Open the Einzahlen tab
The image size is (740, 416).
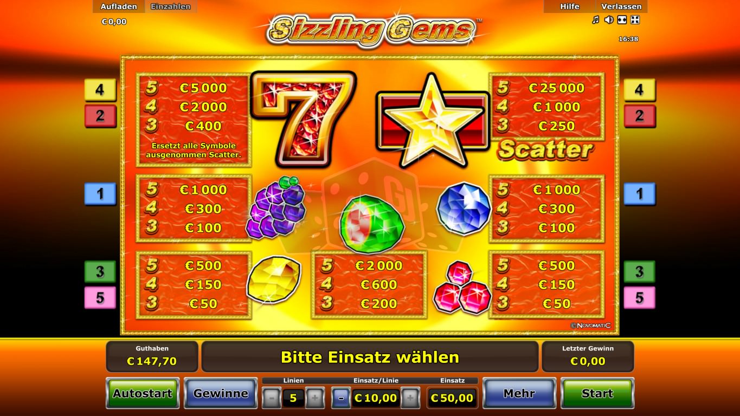click(x=171, y=6)
